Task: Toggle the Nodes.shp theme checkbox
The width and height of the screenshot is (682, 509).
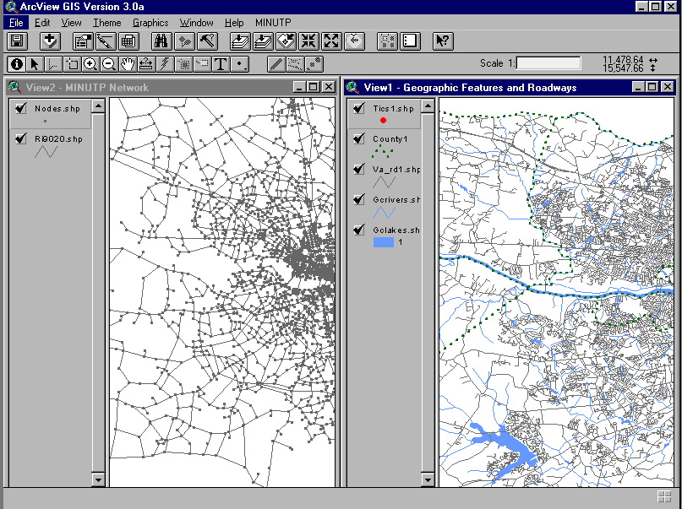Action: tap(20, 108)
